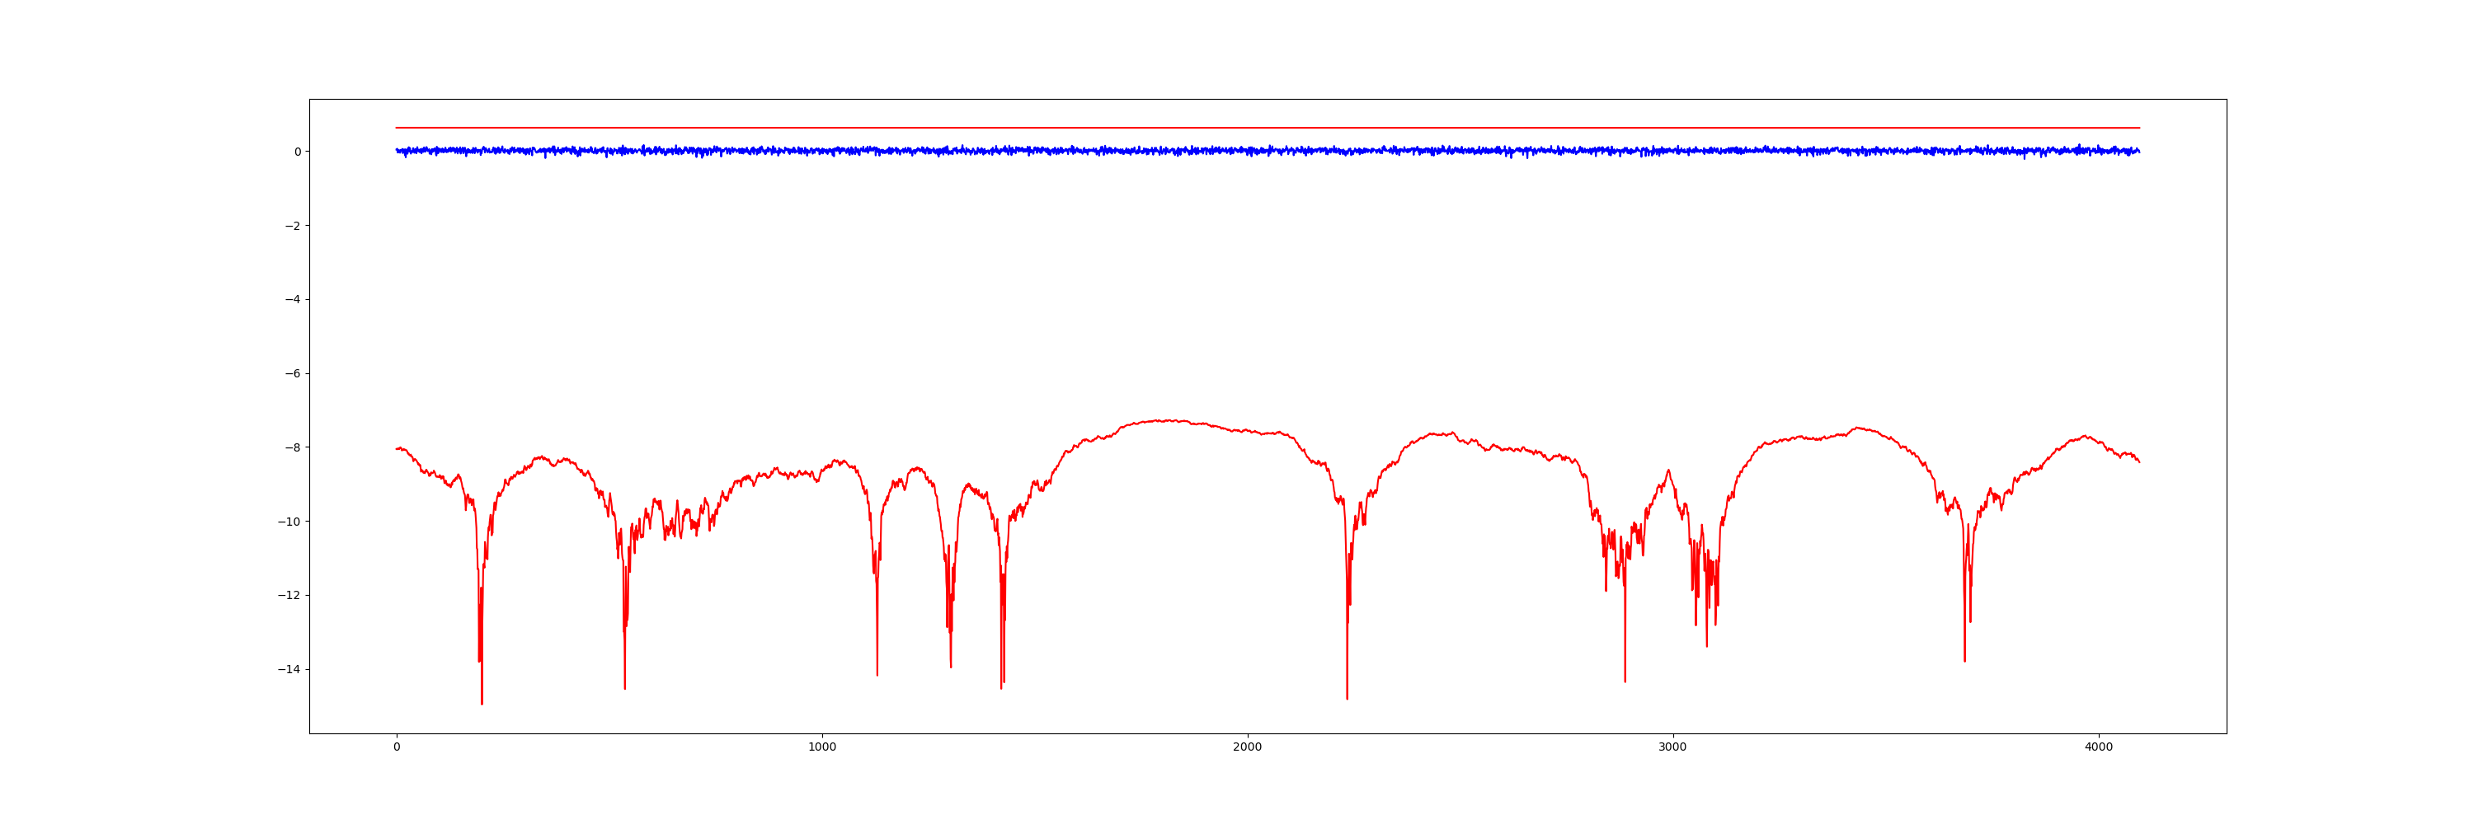Click the x-axis tick label 1000
This screenshot has width=2474, height=824.
click(822, 747)
